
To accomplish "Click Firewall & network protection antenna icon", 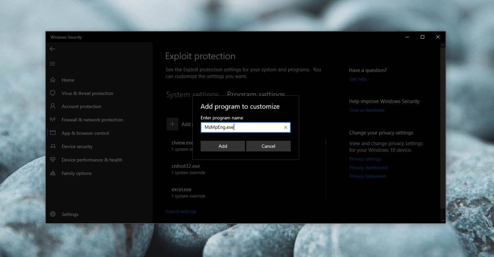I will [x=53, y=120].
